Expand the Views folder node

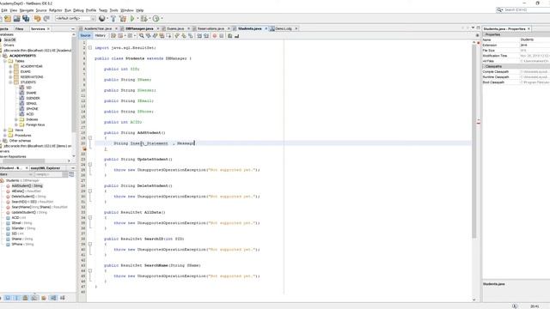(x=5, y=130)
